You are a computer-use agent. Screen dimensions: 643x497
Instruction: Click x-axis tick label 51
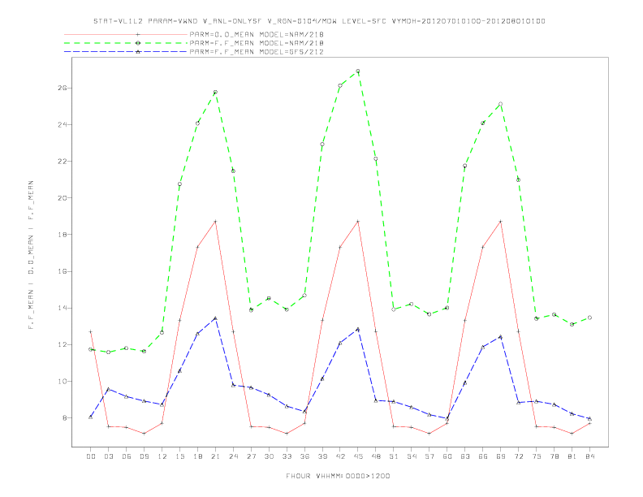[394, 456]
